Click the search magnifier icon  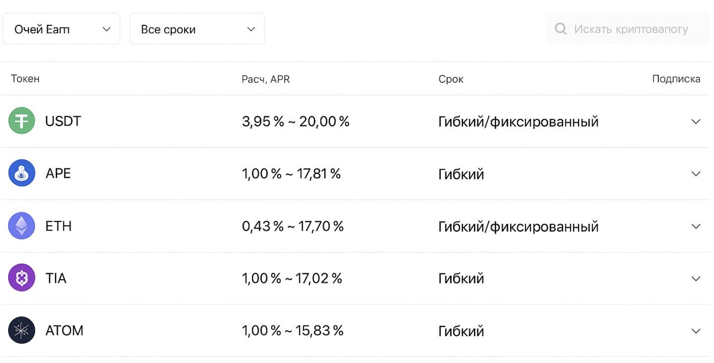coord(560,29)
